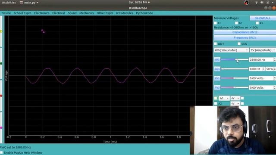The width and height of the screenshot is (276, 155).
Task: Open the Electrical menu
Action: click(59, 13)
